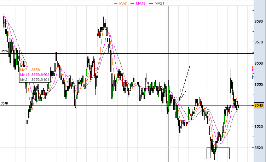This screenshot has height=162, width=266.
Task: Click the magenta MA13 legend color swatch
Action: pyautogui.click(x=132, y=4)
